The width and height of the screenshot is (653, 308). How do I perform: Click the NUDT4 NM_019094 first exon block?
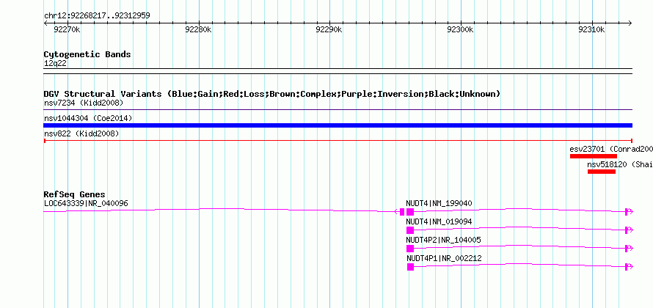[410, 230]
